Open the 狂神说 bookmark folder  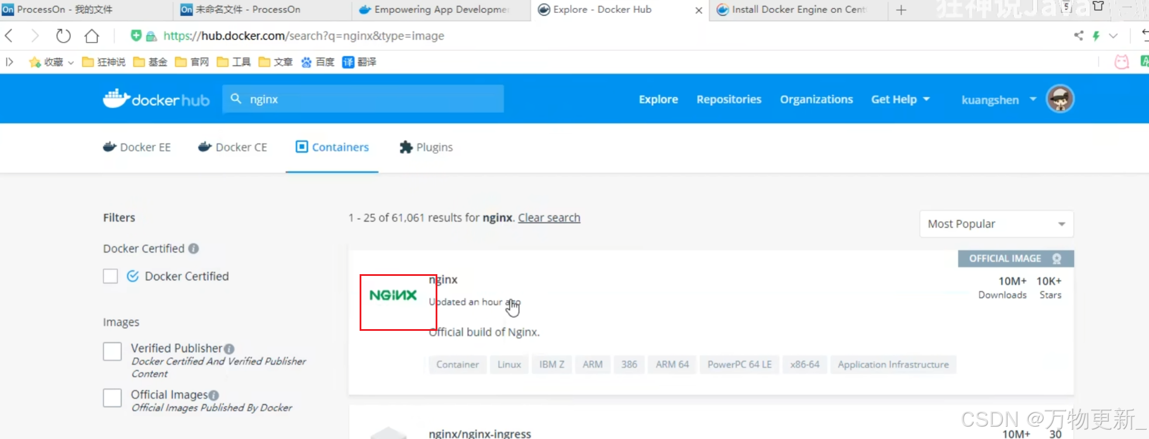[x=103, y=62]
